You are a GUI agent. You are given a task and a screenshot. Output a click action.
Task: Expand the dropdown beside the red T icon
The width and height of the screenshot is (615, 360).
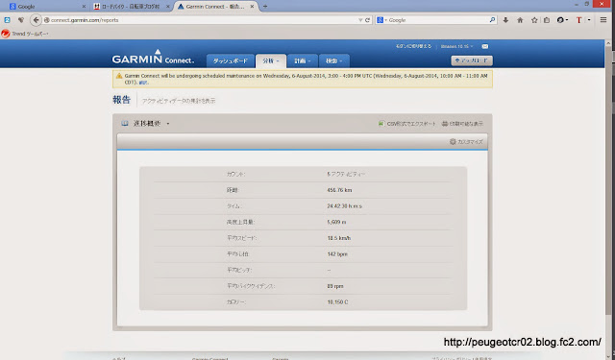589,20
